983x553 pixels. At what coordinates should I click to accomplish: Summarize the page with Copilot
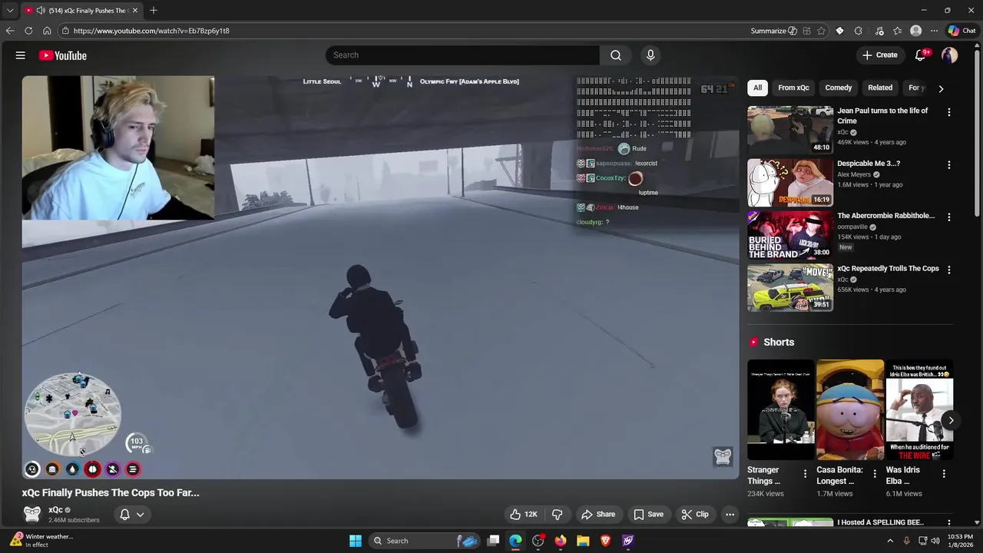(x=773, y=31)
